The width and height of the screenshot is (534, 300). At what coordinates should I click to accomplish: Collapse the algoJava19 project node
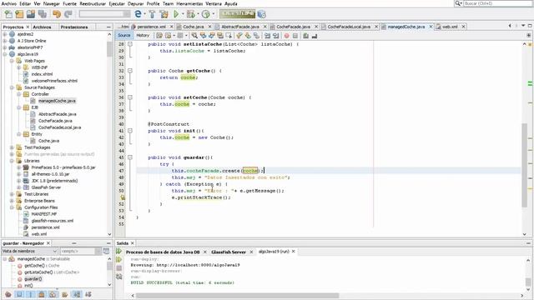[5, 54]
